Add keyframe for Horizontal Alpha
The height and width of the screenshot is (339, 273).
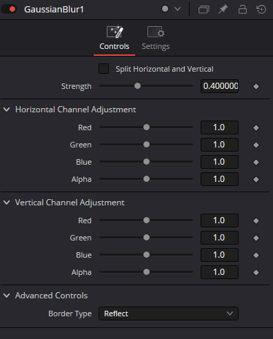pyautogui.click(x=256, y=179)
